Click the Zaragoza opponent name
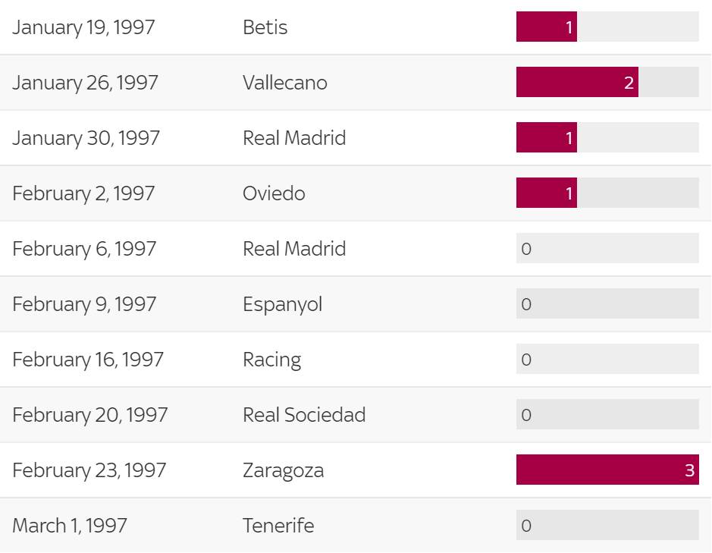712x553 pixels. [x=283, y=470]
